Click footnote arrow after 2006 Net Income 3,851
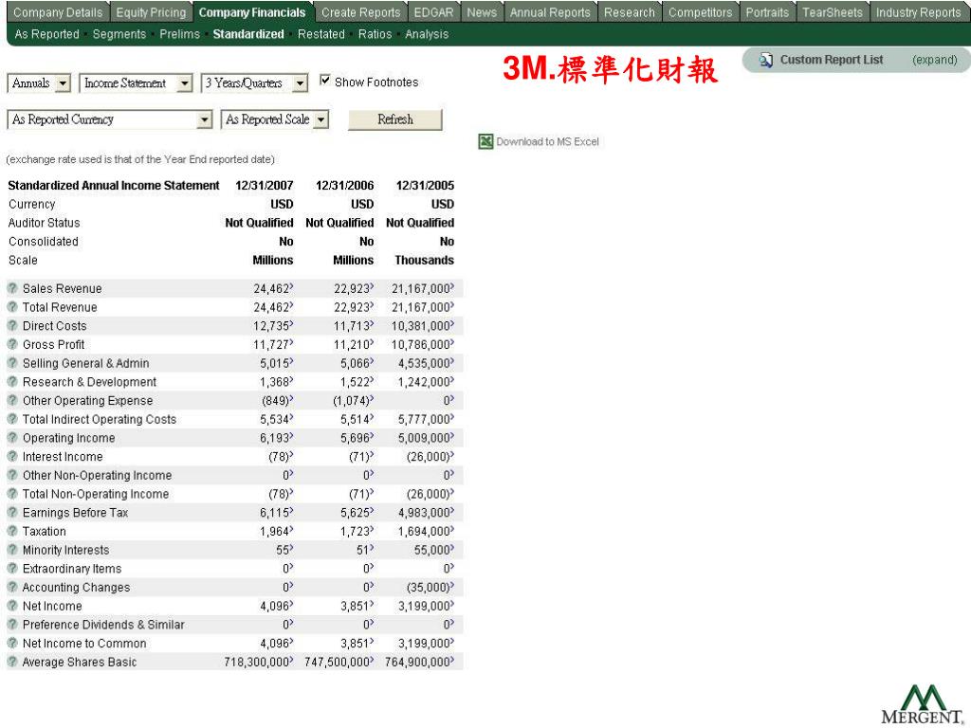This screenshot has height=728, width=971. coord(372,604)
